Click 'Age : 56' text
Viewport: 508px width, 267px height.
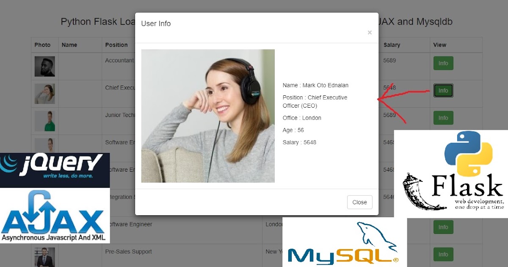293,130
